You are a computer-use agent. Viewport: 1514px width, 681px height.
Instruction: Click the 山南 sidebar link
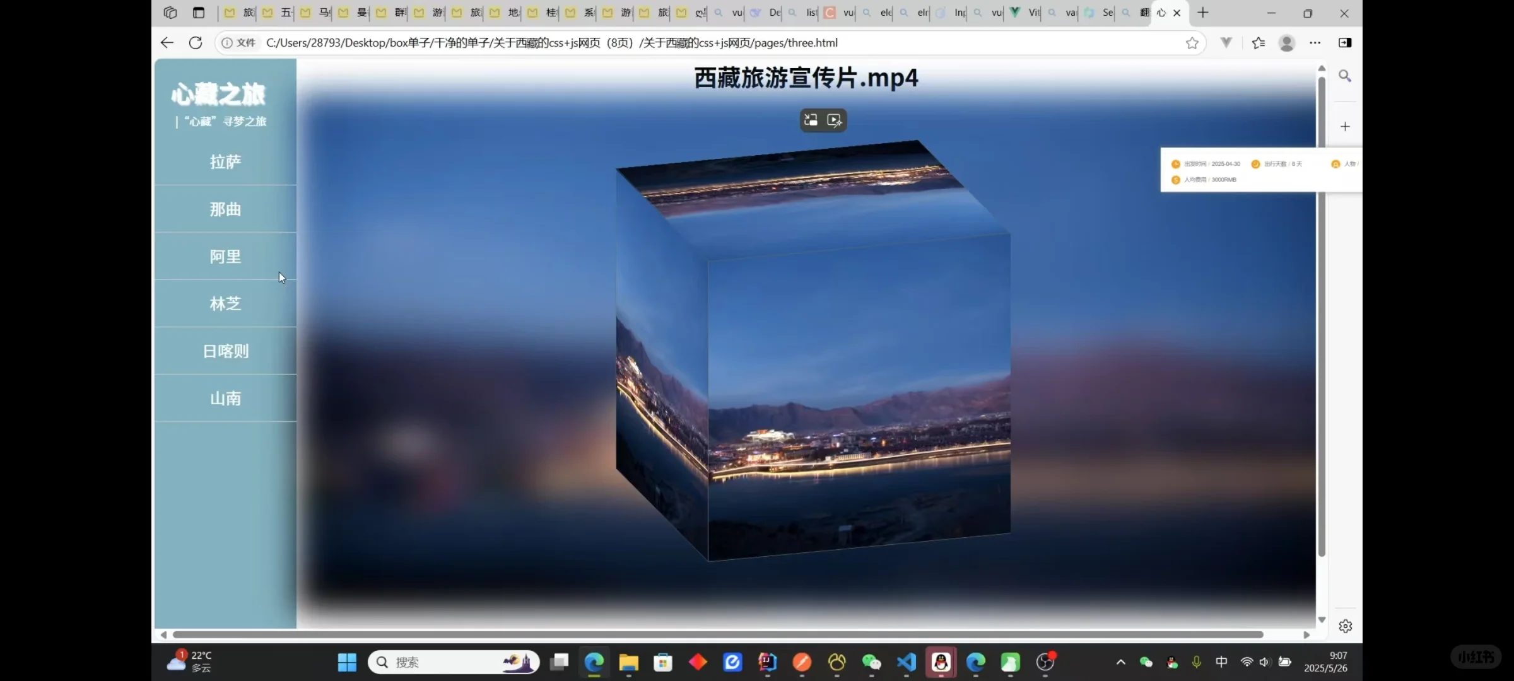(x=225, y=398)
